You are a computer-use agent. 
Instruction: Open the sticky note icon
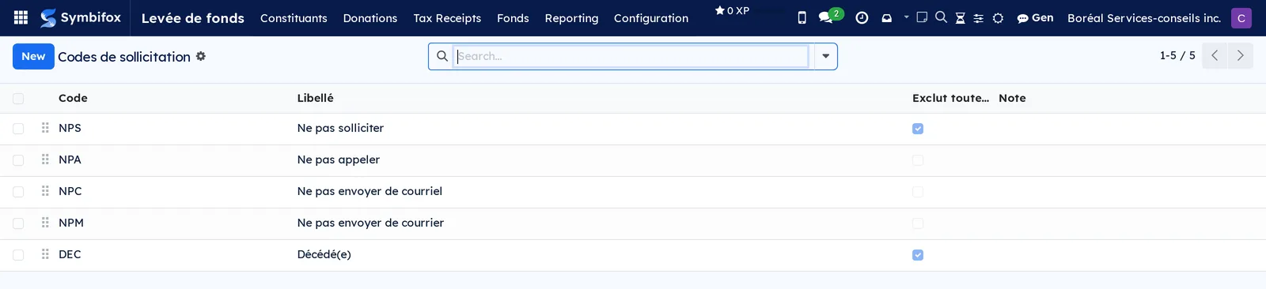click(x=922, y=17)
